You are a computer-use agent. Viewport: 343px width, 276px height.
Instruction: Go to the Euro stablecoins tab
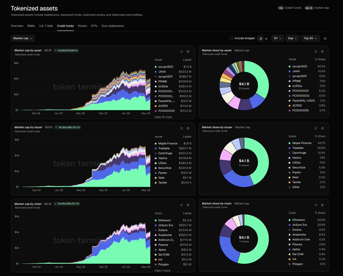point(113,26)
